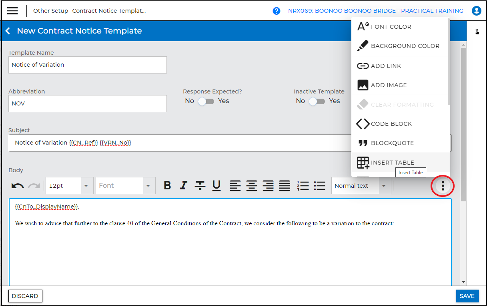Toggle strikethrough text formatting
Image resolution: width=487 pixels, height=306 pixels.
200,186
